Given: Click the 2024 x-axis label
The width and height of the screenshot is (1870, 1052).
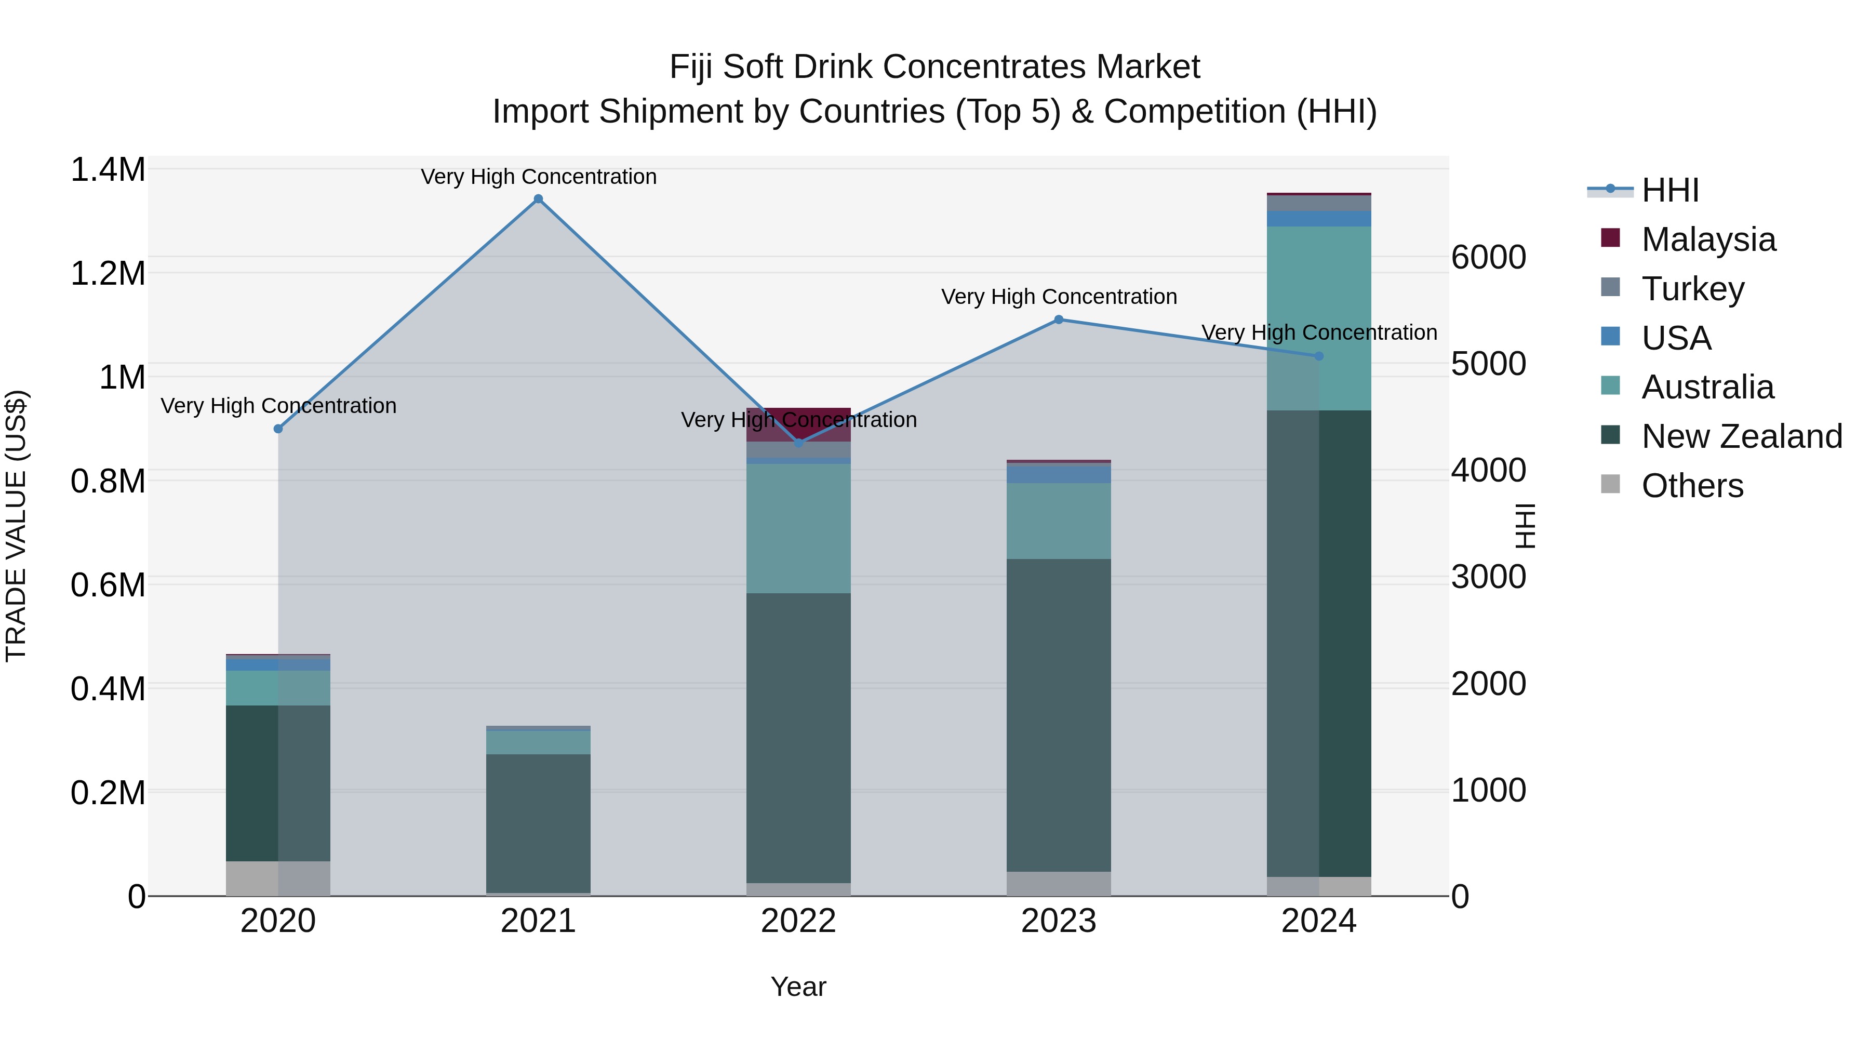Looking at the screenshot, I should [1319, 921].
